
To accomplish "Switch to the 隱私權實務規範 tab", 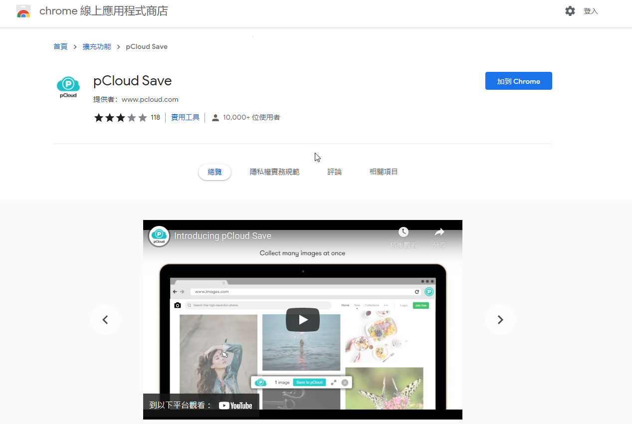I will tap(274, 172).
